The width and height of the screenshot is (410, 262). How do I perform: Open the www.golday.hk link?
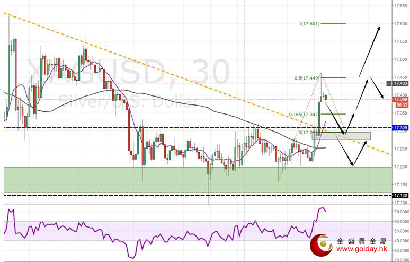(x=362, y=249)
